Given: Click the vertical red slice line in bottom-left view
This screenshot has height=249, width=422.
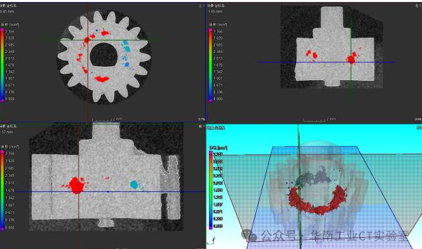Looking at the screenshot, I should (78, 186).
